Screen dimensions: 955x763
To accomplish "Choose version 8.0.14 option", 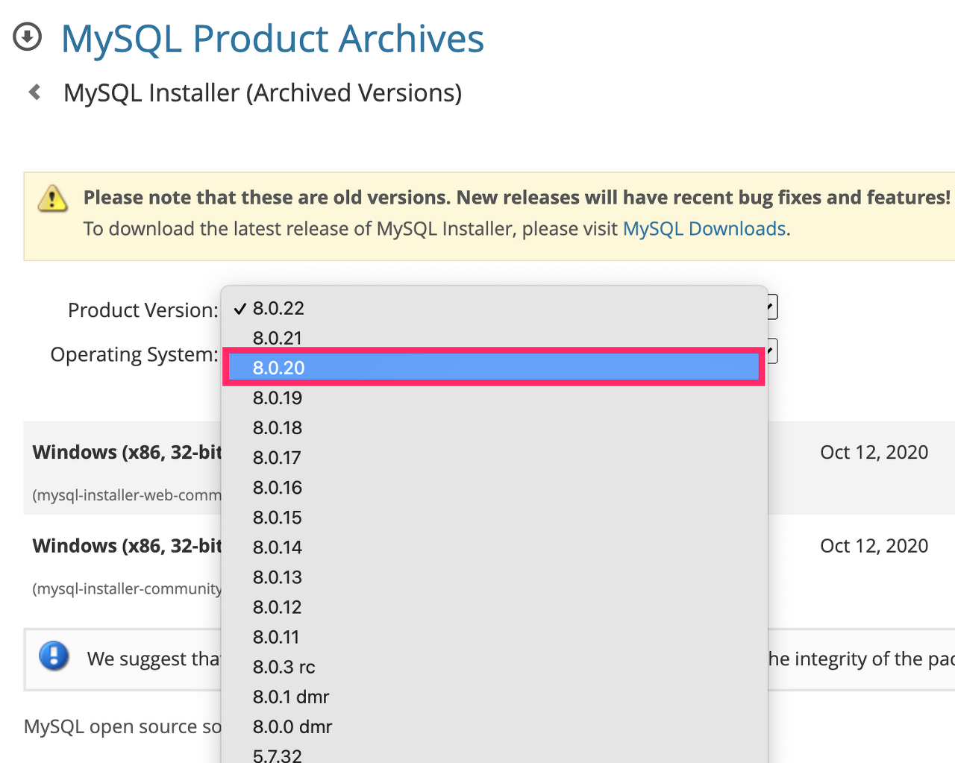I will (278, 547).
